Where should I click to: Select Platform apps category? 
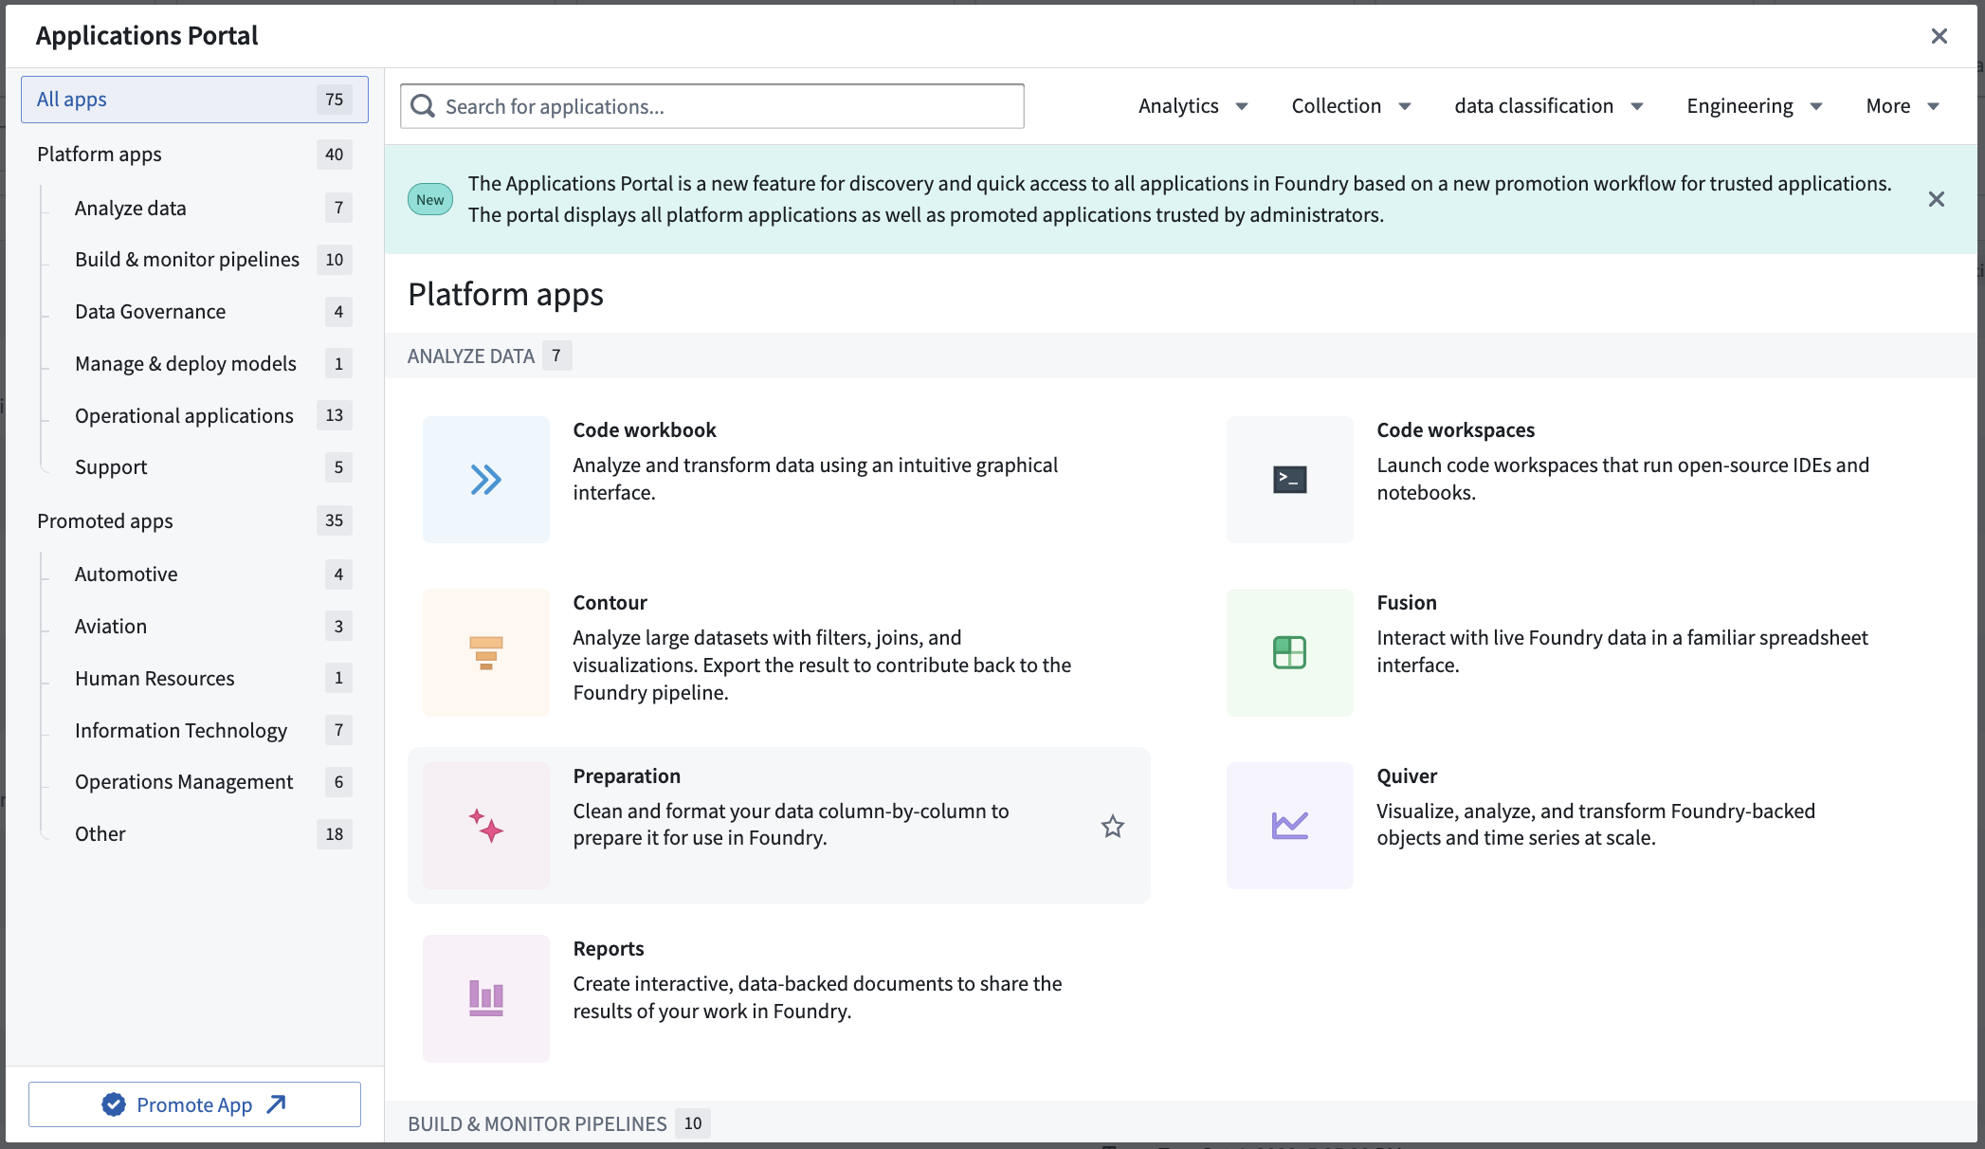click(194, 155)
